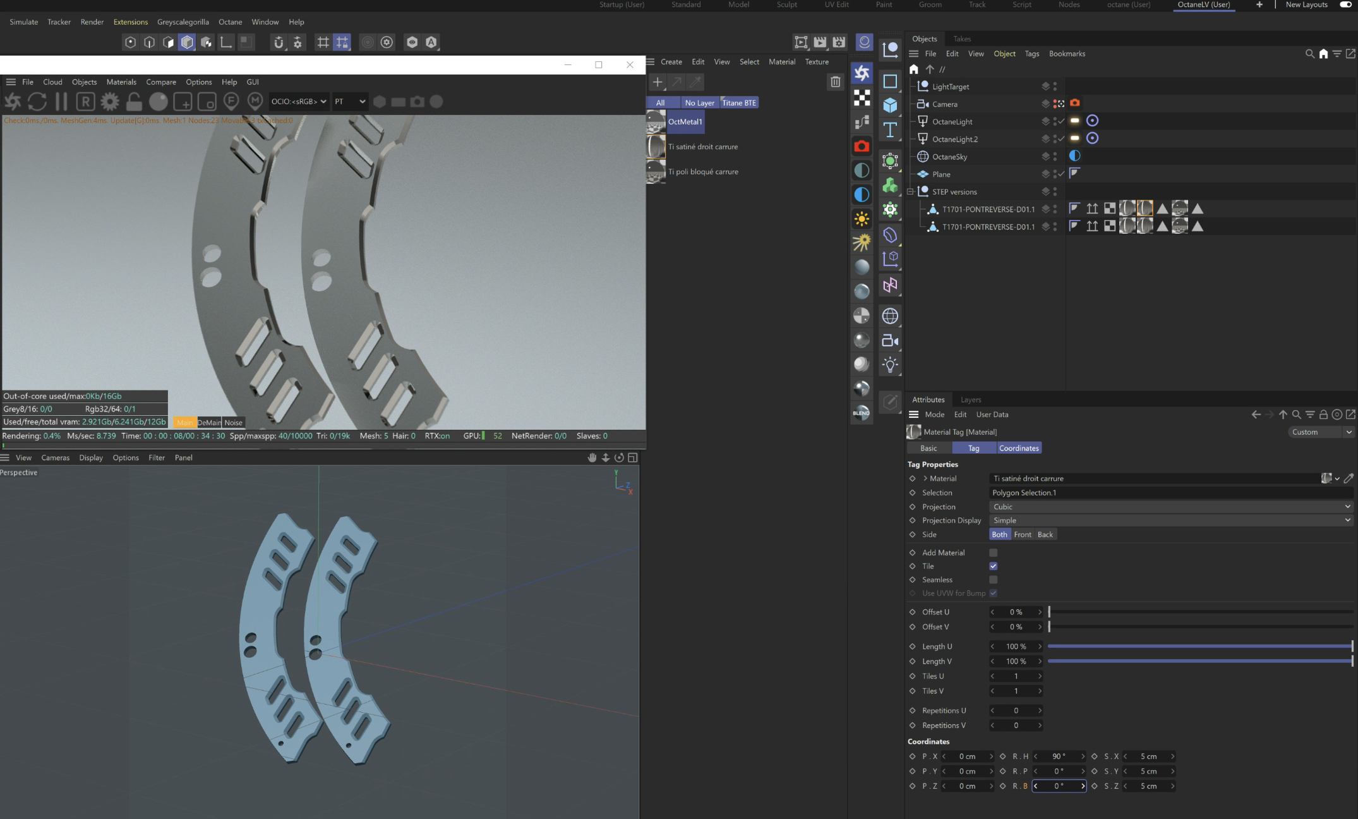This screenshot has height=819, width=1358.
Task: Adjust the Length U slider
Action: 1200,646
